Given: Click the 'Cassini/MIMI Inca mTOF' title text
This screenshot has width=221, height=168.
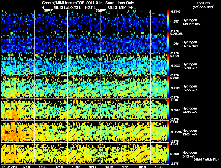Looking at the screenshot, I should tap(63, 3).
